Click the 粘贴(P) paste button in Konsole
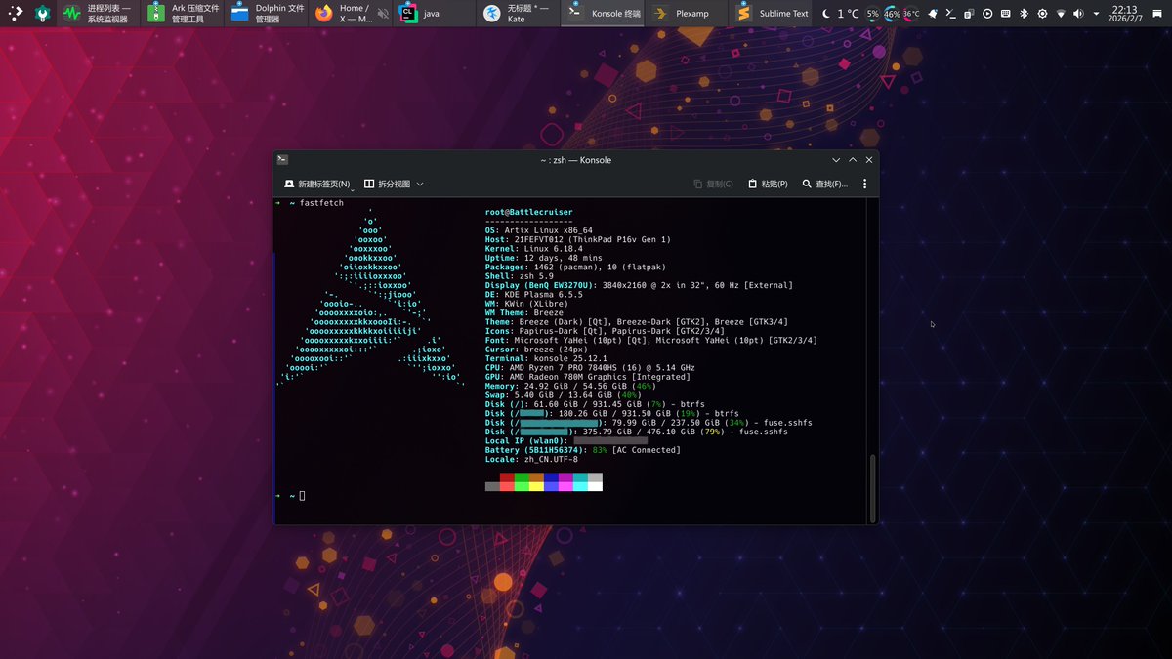 (768, 184)
